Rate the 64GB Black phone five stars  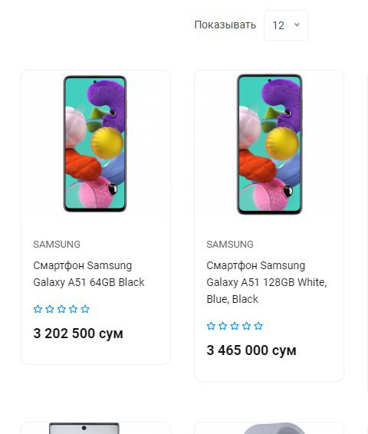click(85, 309)
